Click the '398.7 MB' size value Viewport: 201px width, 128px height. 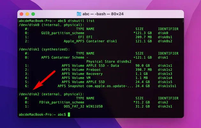click(x=144, y=70)
